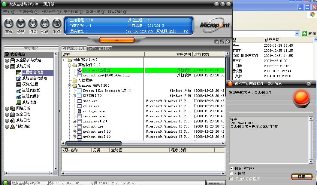Expand the 安全防护与策略 tree node
Image resolution: width=317 pixels, height=185 pixels.
(7, 60)
